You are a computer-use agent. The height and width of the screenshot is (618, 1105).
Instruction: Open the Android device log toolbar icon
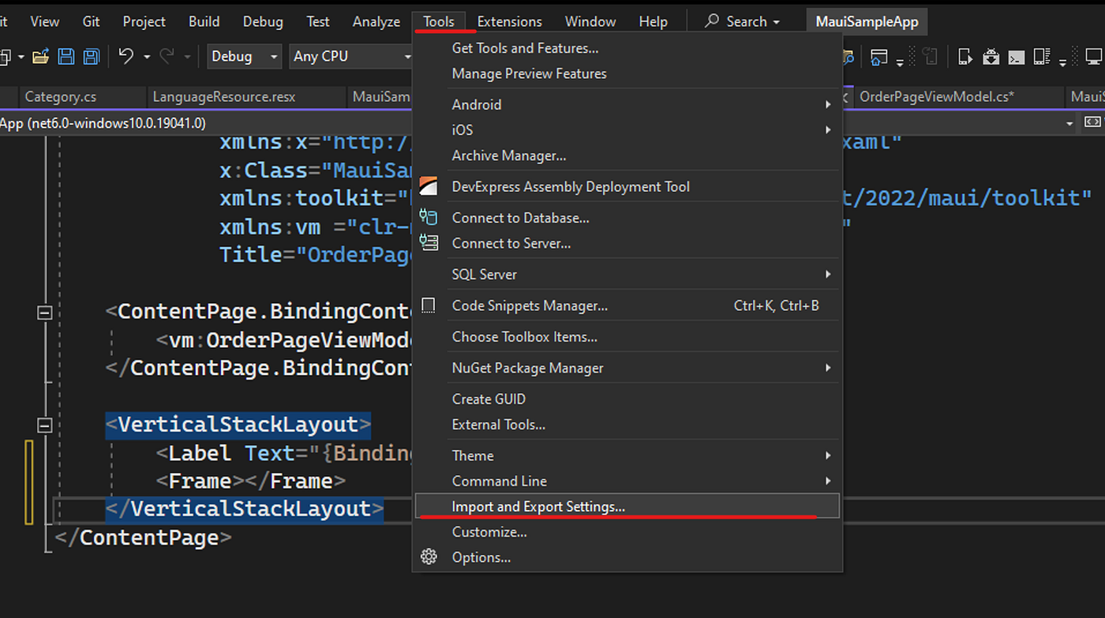(1042, 57)
